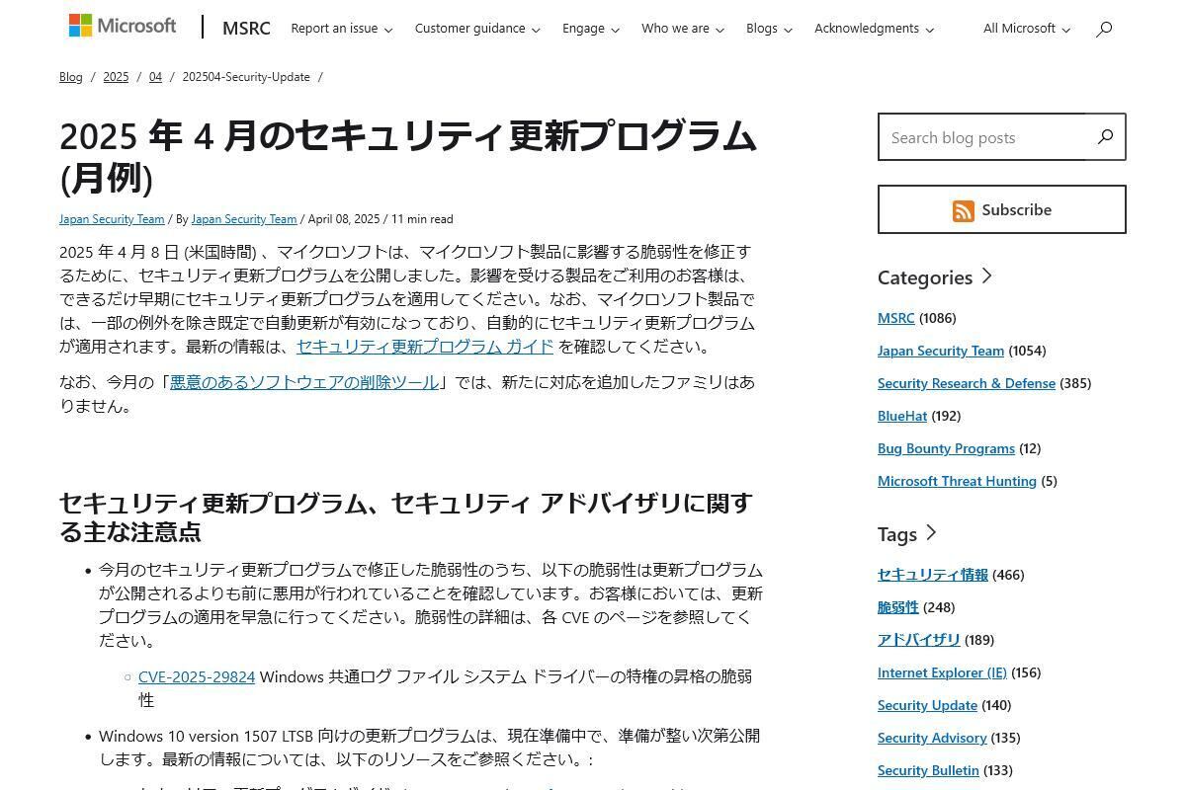1186x790 pixels.
Task: Click the 202504-Security-Update breadcrumb text
Action: (246, 77)
